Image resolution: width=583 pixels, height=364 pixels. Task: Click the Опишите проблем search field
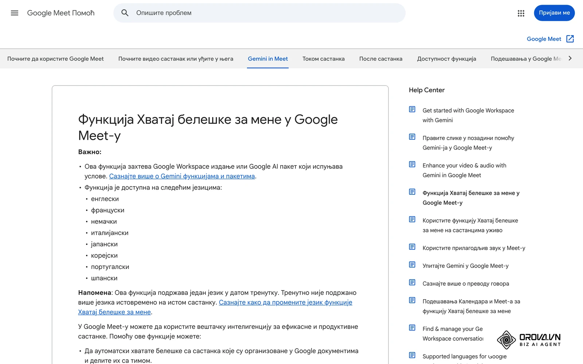[259, 13]
